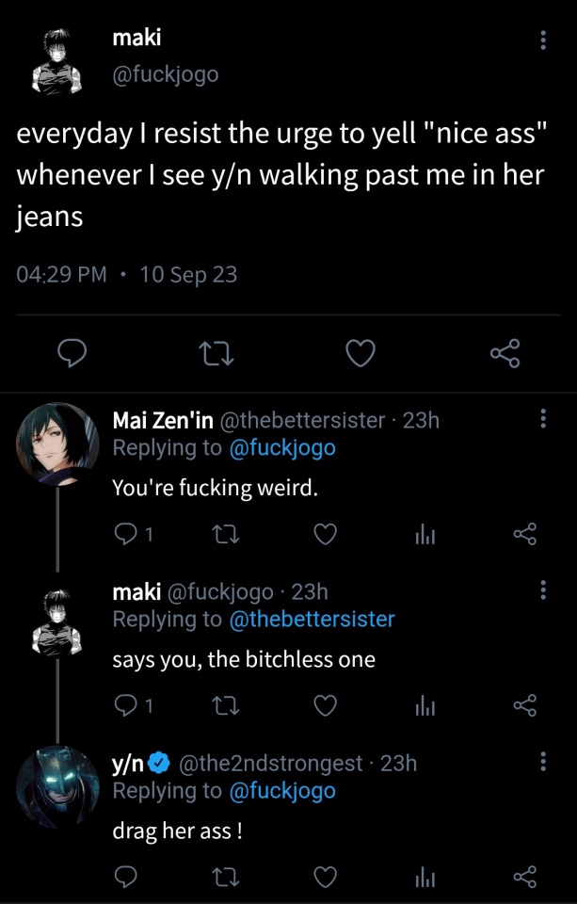Viewport: 577px width, 904px height.
Task: Open more options on main tweet
Action: coord(542,41)
